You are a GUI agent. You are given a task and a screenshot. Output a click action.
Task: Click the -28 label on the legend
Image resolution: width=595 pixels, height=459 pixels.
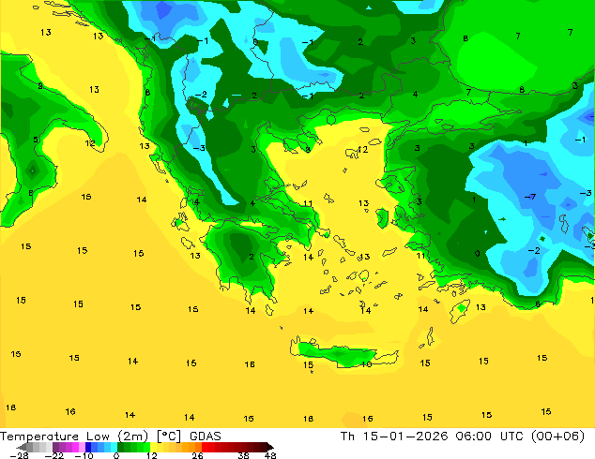[x=19, y=455]
